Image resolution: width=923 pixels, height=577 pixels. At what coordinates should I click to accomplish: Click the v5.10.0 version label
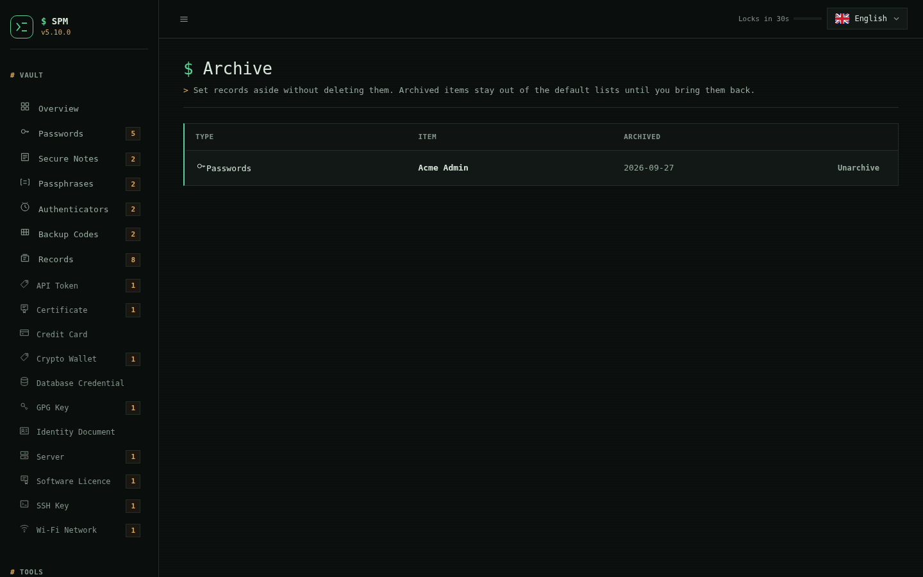56,32
